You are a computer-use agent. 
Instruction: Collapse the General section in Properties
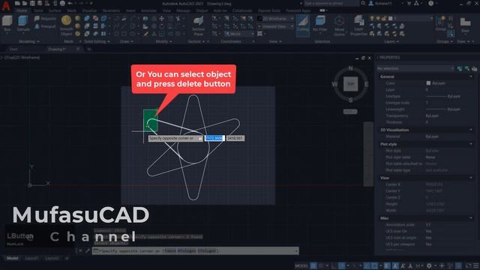[471, 76]
